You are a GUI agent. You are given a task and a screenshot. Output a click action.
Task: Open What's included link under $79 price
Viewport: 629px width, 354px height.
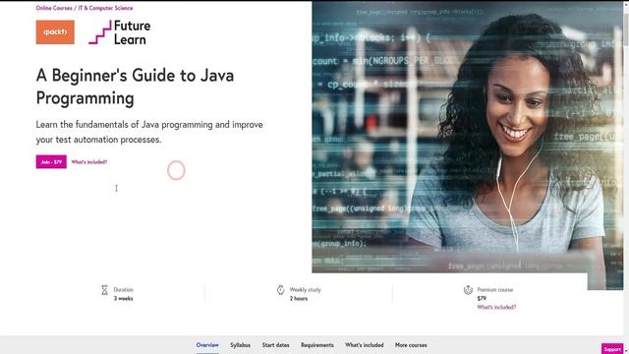click(x=496, y=307)
